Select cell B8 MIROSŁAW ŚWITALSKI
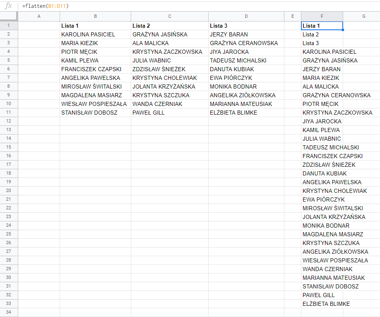Image resolution: width=380 pixels, height=317 pixels. 95,86
